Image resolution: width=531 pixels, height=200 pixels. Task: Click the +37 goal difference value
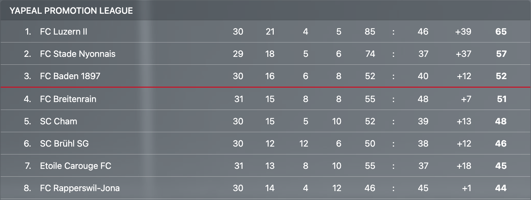click(x=463, y=54)
